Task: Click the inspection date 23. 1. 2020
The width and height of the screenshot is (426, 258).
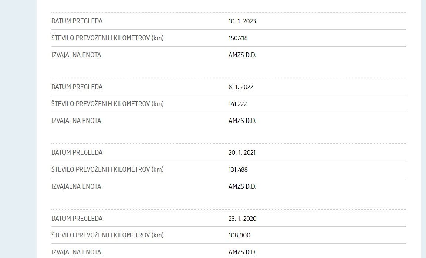Action: 242,219
